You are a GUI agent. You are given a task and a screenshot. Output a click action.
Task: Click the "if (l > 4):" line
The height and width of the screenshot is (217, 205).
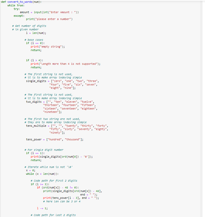(35, 60)
